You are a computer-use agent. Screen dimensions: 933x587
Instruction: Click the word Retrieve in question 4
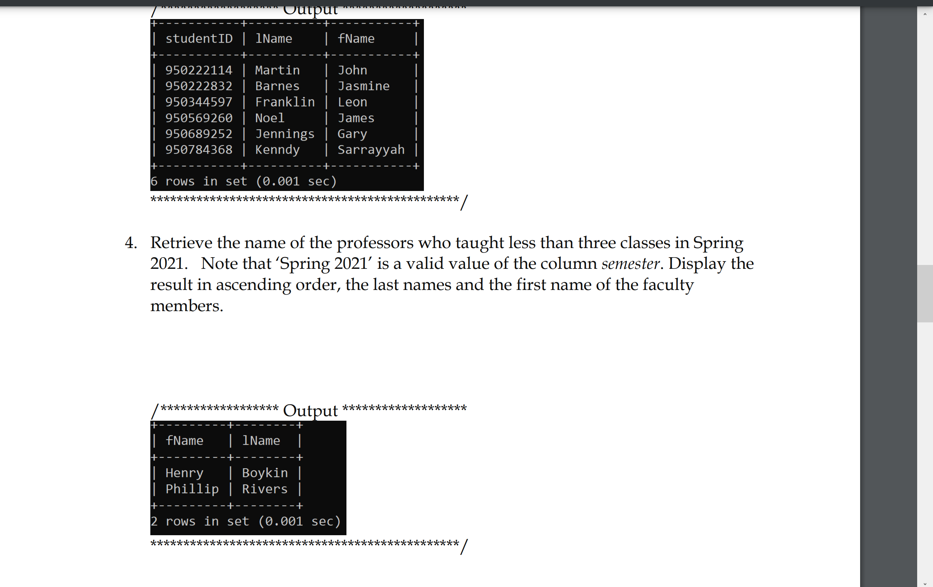coord(181,243)
